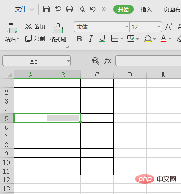This screenshot has height=194, width=181.
Task: Click the 复制 copy button
Action: [35, 39]
